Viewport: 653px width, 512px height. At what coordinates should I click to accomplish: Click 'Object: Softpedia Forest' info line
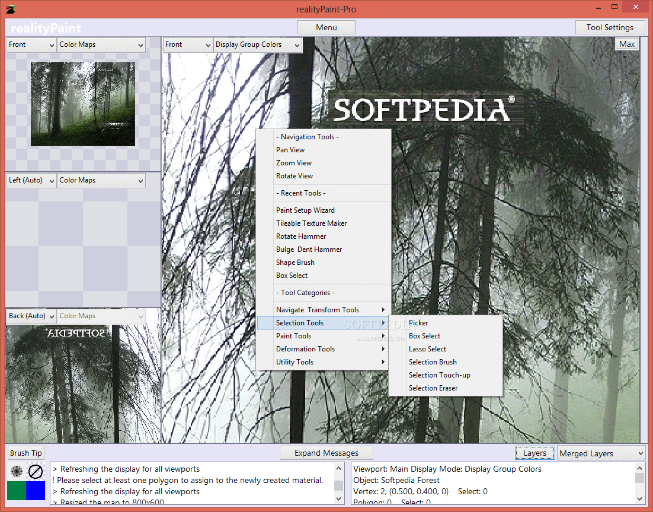(396, 481)
